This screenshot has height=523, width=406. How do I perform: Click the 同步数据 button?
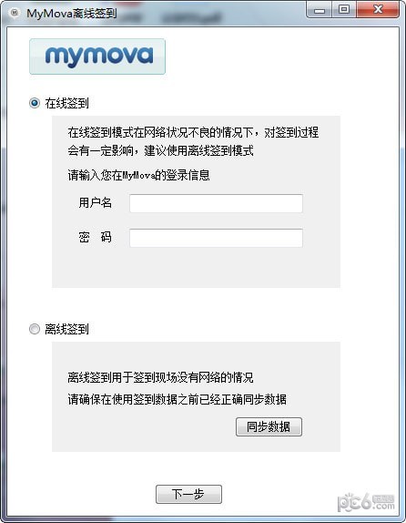point(269,426)
